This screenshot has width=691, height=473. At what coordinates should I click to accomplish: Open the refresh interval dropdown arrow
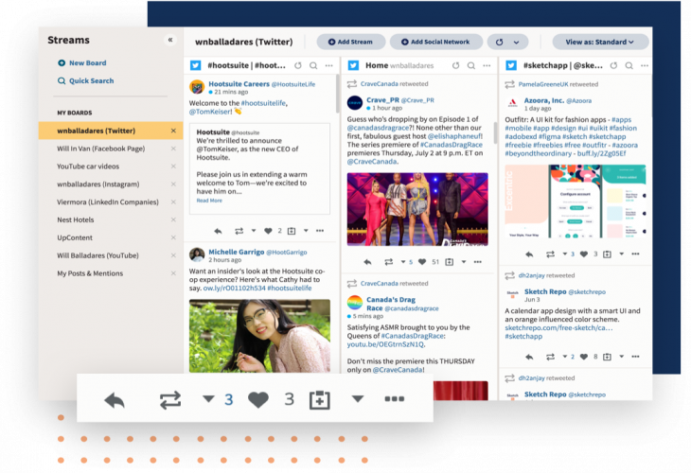point(516,43)
